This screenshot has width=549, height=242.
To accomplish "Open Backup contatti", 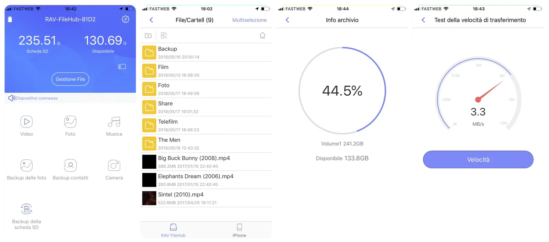I will [70, 170].
